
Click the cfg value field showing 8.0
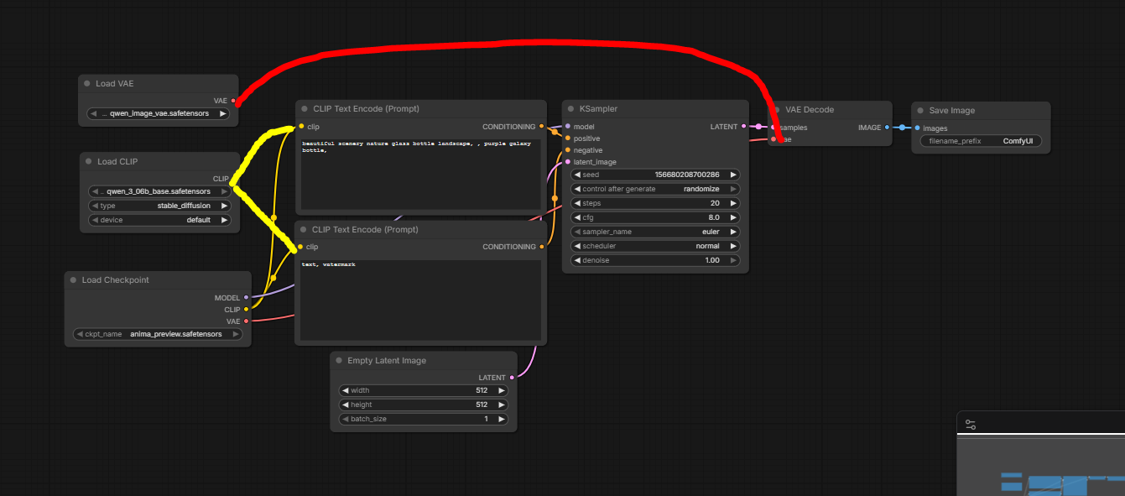[654, 217]
